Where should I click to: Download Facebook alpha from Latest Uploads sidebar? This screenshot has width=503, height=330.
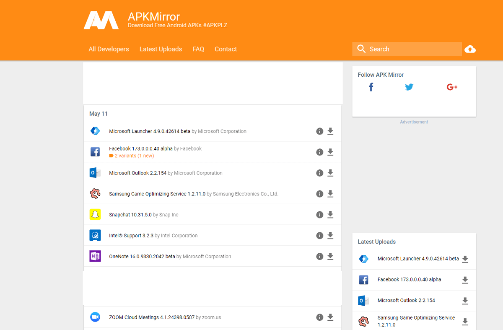point(465,280)
